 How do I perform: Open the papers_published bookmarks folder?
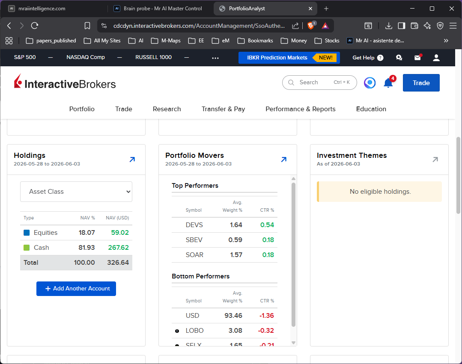pos(51,41)
